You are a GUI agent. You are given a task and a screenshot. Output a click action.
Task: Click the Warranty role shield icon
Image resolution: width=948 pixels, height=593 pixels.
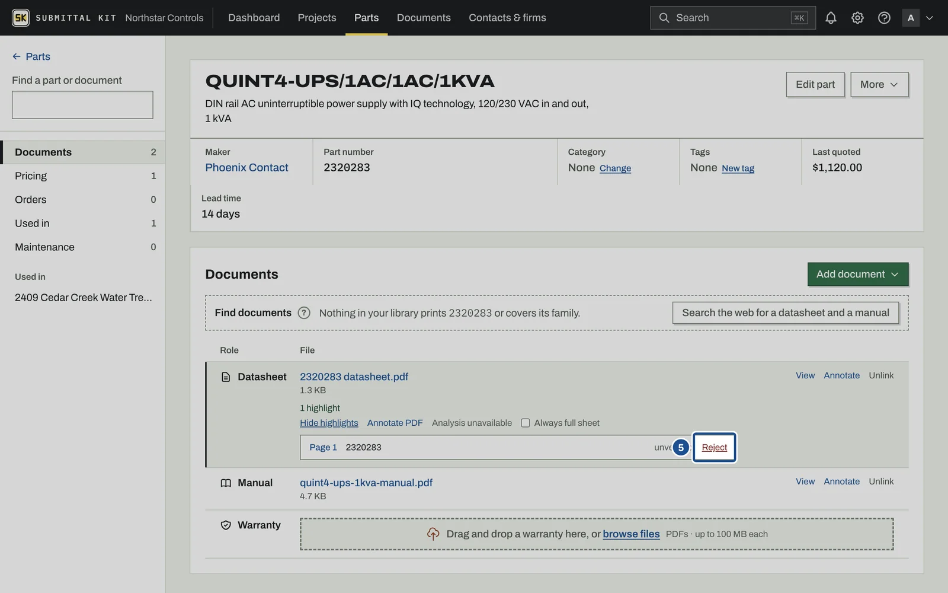(x=226, y=525)
